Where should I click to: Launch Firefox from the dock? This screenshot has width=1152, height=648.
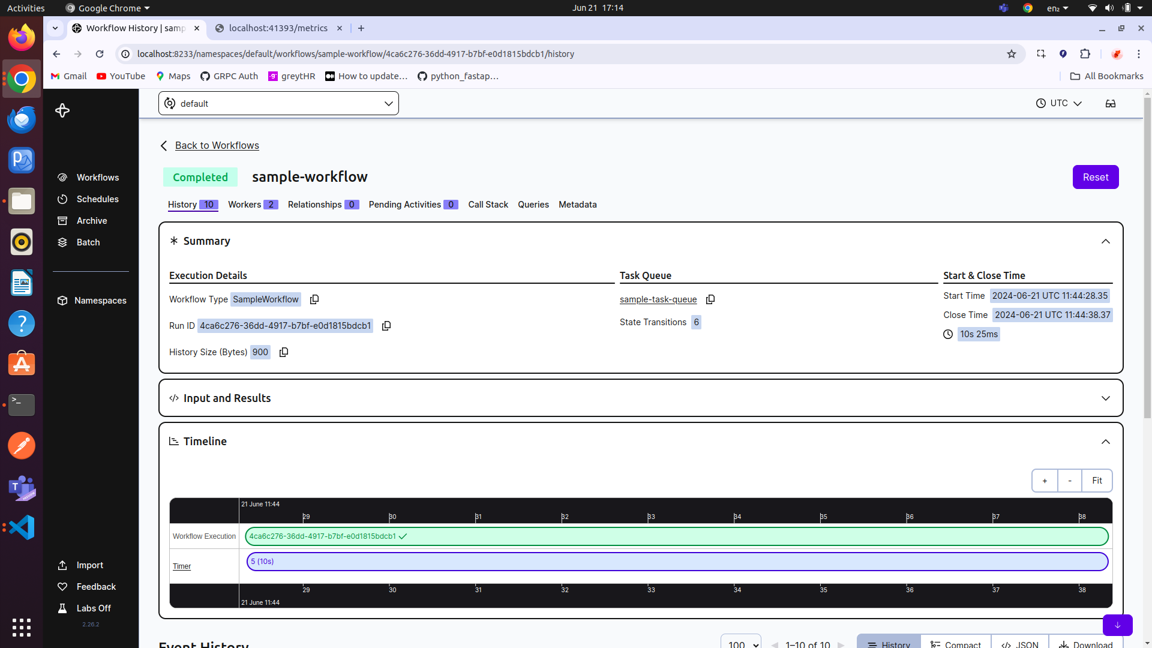click(22, 38)
